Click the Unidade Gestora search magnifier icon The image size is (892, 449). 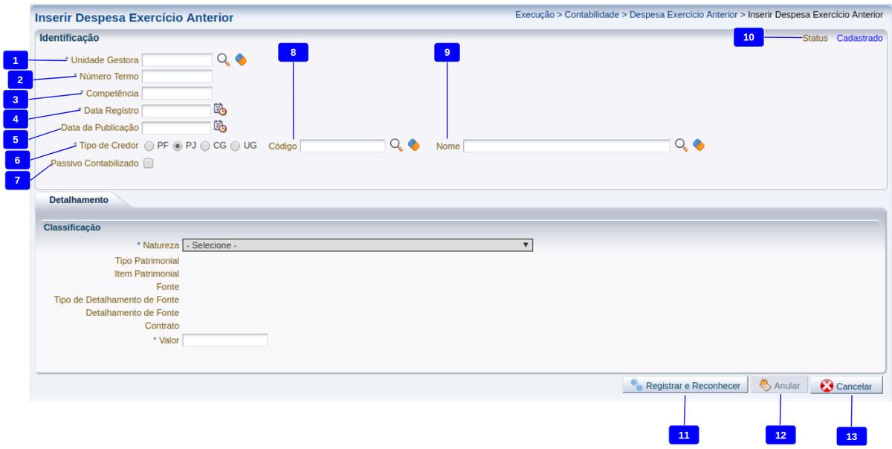coord(223,59)
